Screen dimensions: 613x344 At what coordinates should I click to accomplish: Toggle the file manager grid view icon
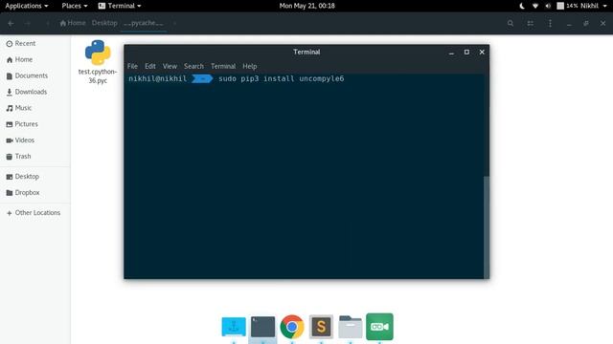coord(530,23)
